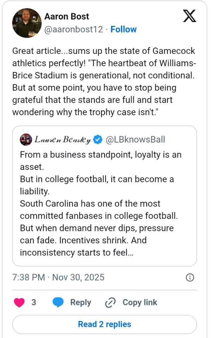Viewport: 212px width, 338px height.
Task: Click the blue reply bubble icon
Action: point(58,303)
